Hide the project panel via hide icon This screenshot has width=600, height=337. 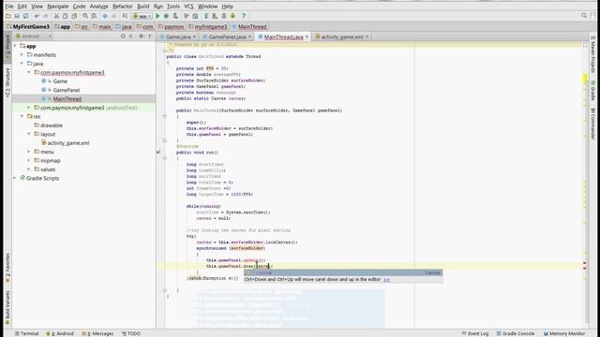click(x=150, y=37)
